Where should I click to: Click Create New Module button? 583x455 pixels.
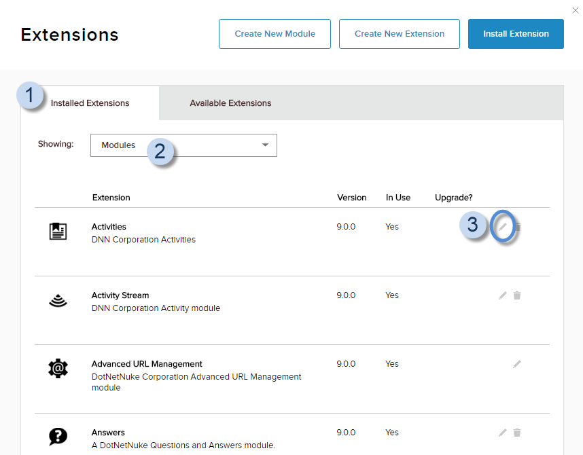pos(275,34)
